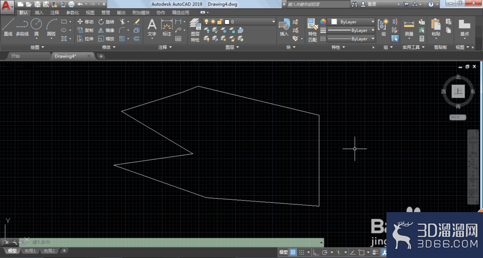Switch to the 布局2 layout tab
The width and height of the screenshot is (483, 258).
click(49, 251)
